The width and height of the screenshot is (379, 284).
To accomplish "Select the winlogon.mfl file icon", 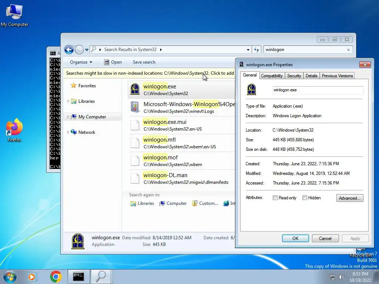I will [x=135, y=143].
